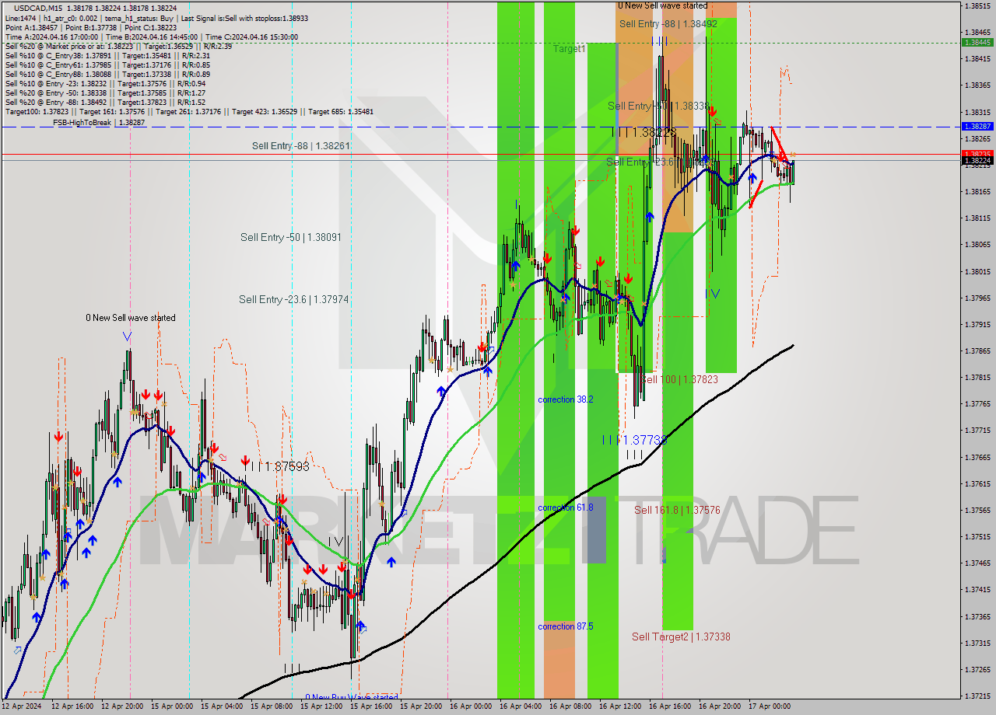
Task: Click the 'correction 38.2' label
Action: click(566, 399)
